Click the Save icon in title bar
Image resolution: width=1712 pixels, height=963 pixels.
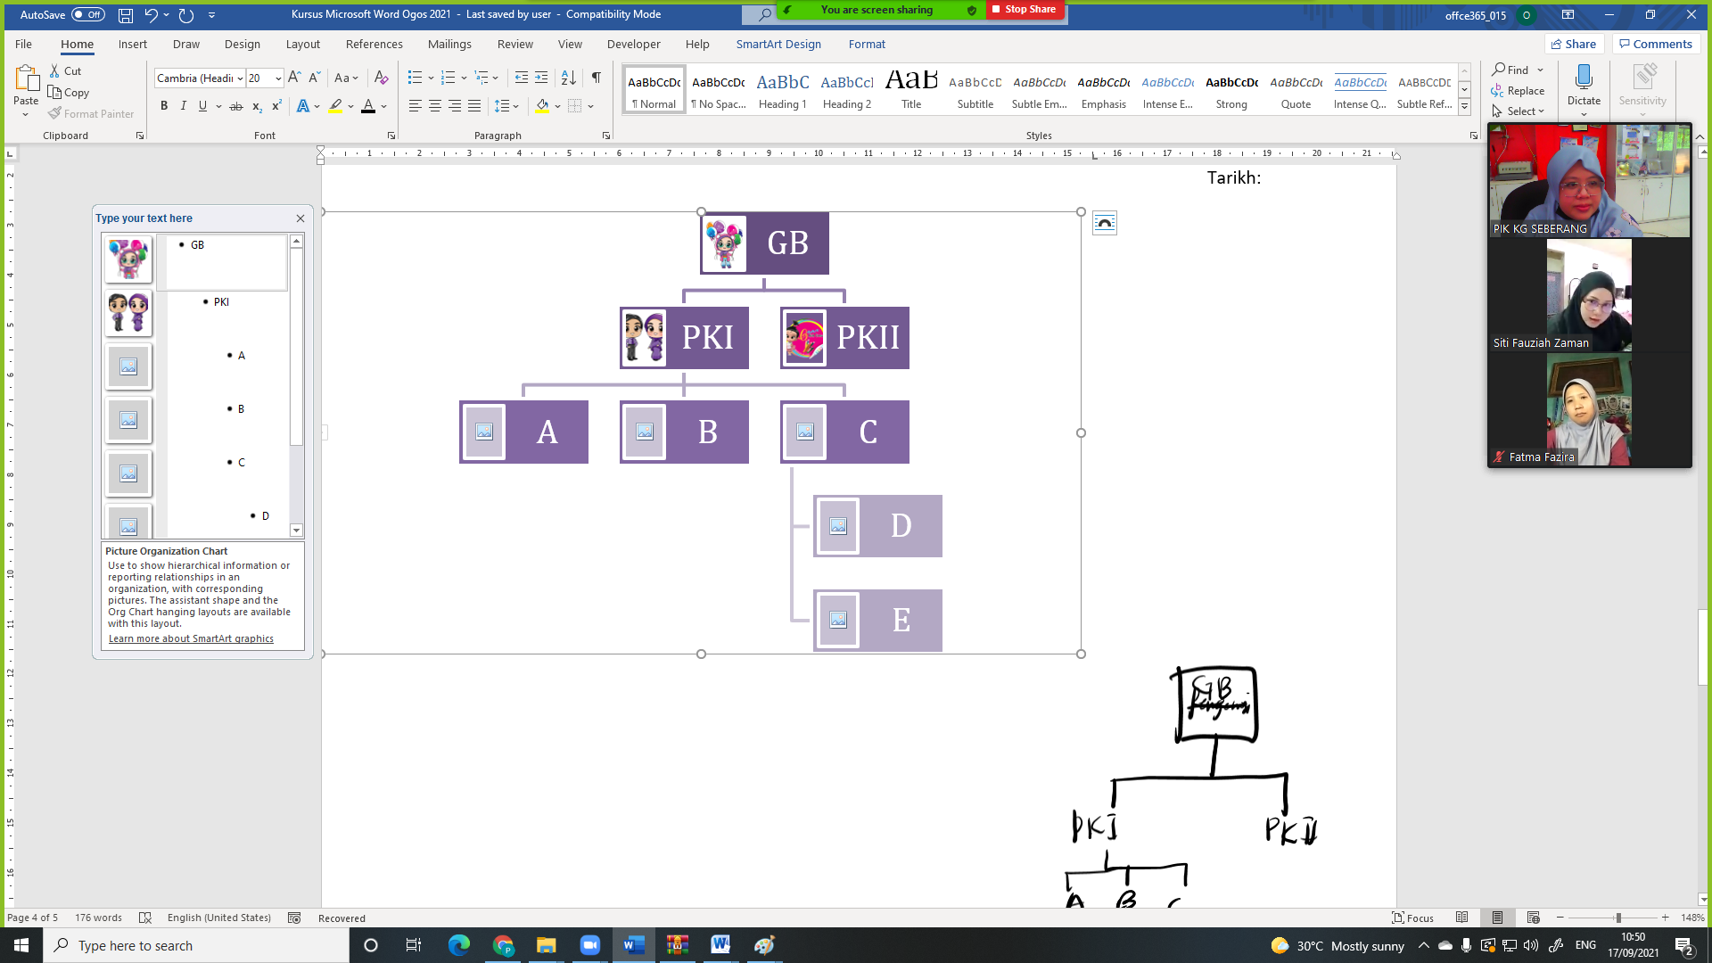coord(126,15)
